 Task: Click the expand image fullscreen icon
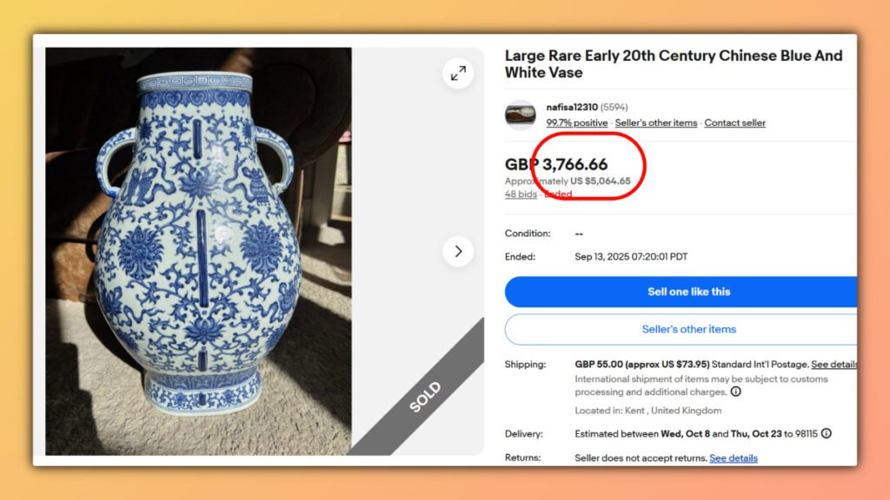tap(459, 74)
